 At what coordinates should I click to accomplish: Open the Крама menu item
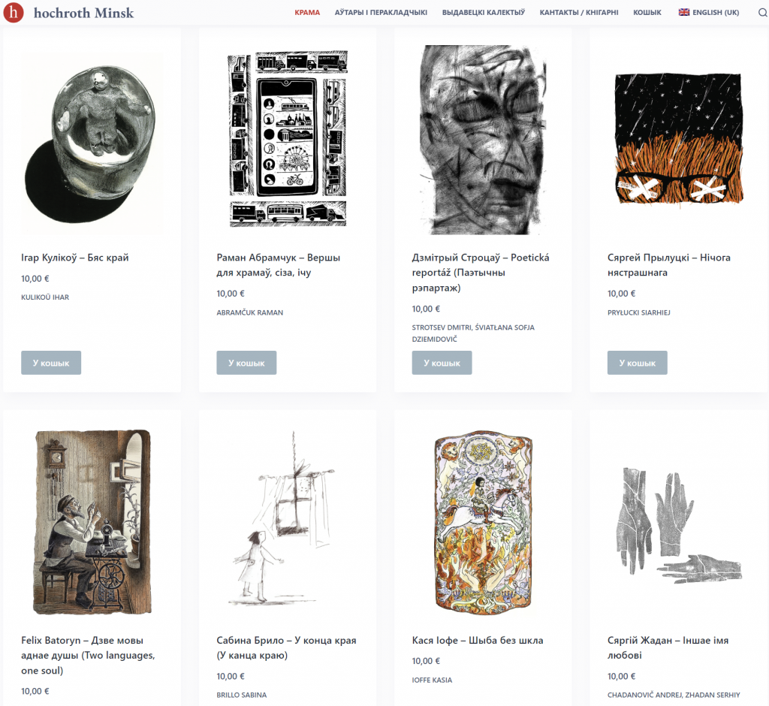307,13
